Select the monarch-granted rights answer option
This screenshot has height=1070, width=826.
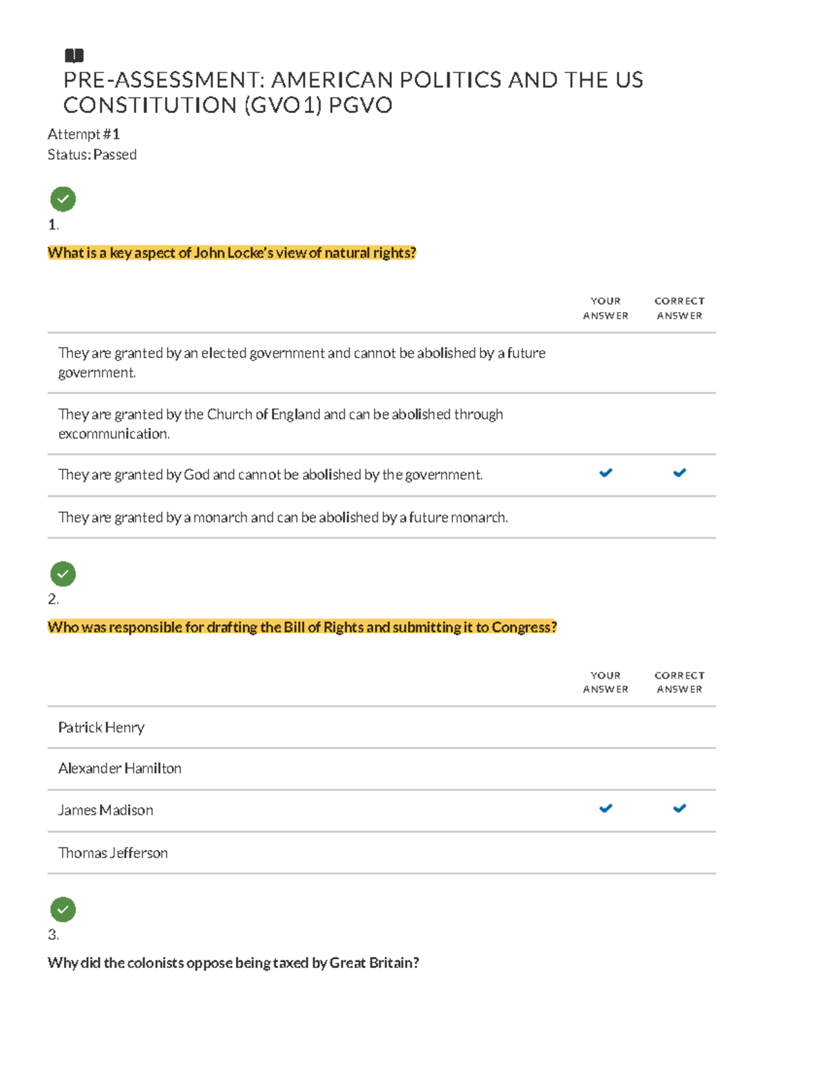click(x=283, y=517)
